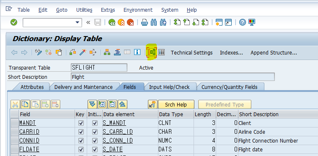Collapse the command field using the double chevron
The image size is (318, 156).
[88, 22]
